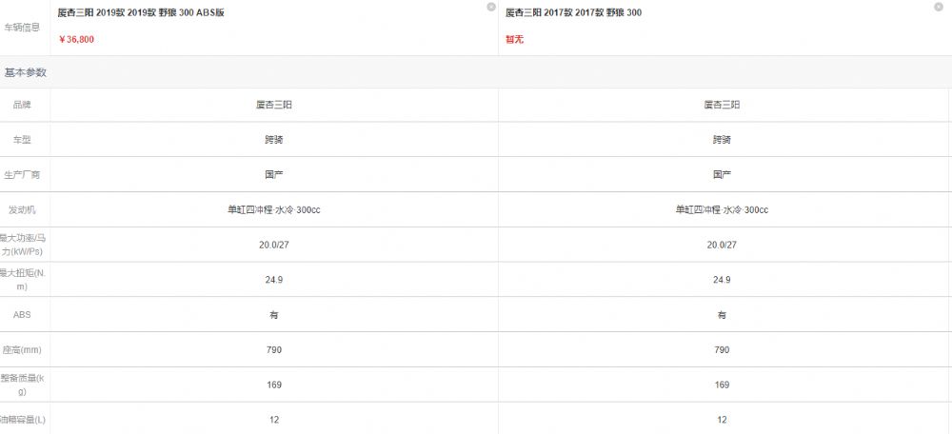952x434 pixels.
Task: Click the ABS row label
Action: (x=23, y=315)
